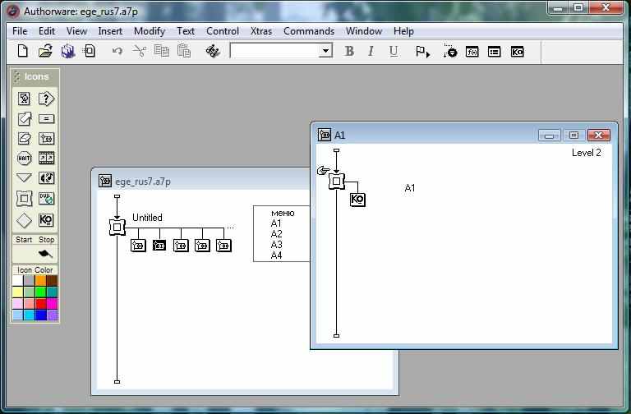Viewport: 631px width, 414px height.
Task: Select the Map icon in Icons palette
Action: tap(46, 138)
